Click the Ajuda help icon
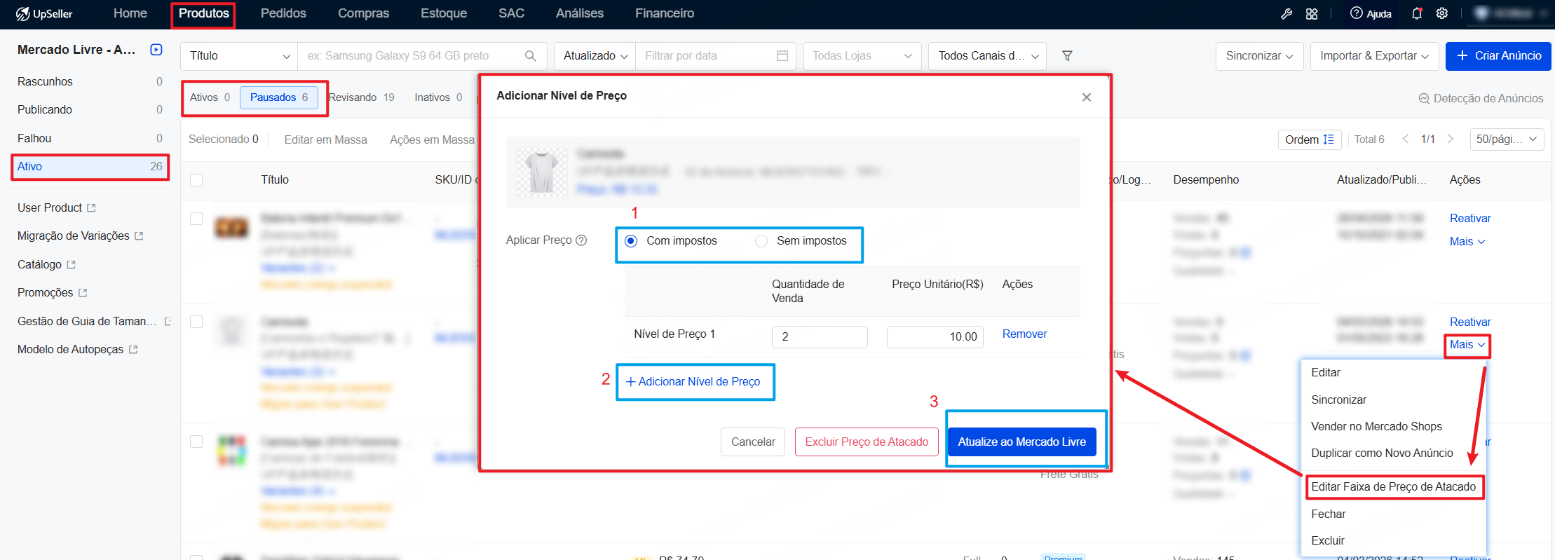 (1357, 13)
